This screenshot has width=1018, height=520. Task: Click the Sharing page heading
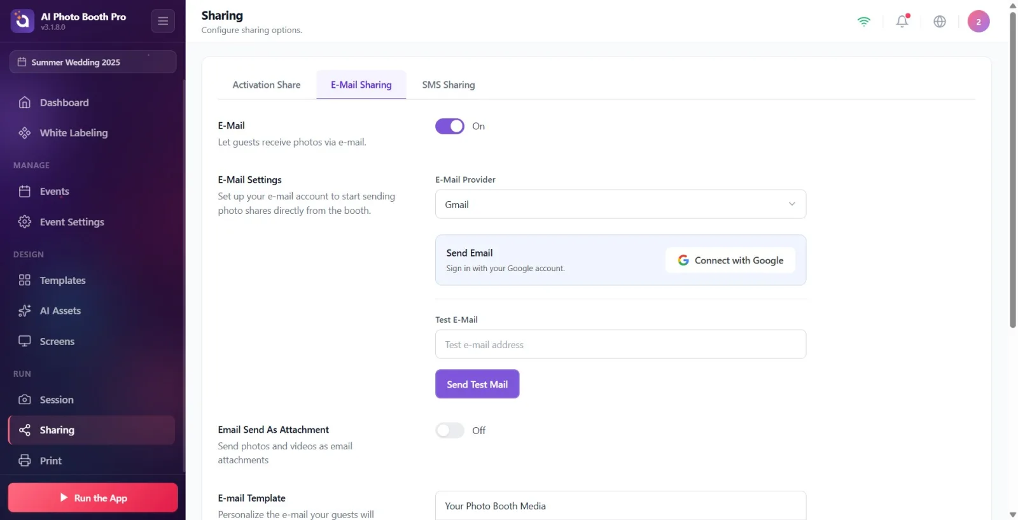[222, 15]
